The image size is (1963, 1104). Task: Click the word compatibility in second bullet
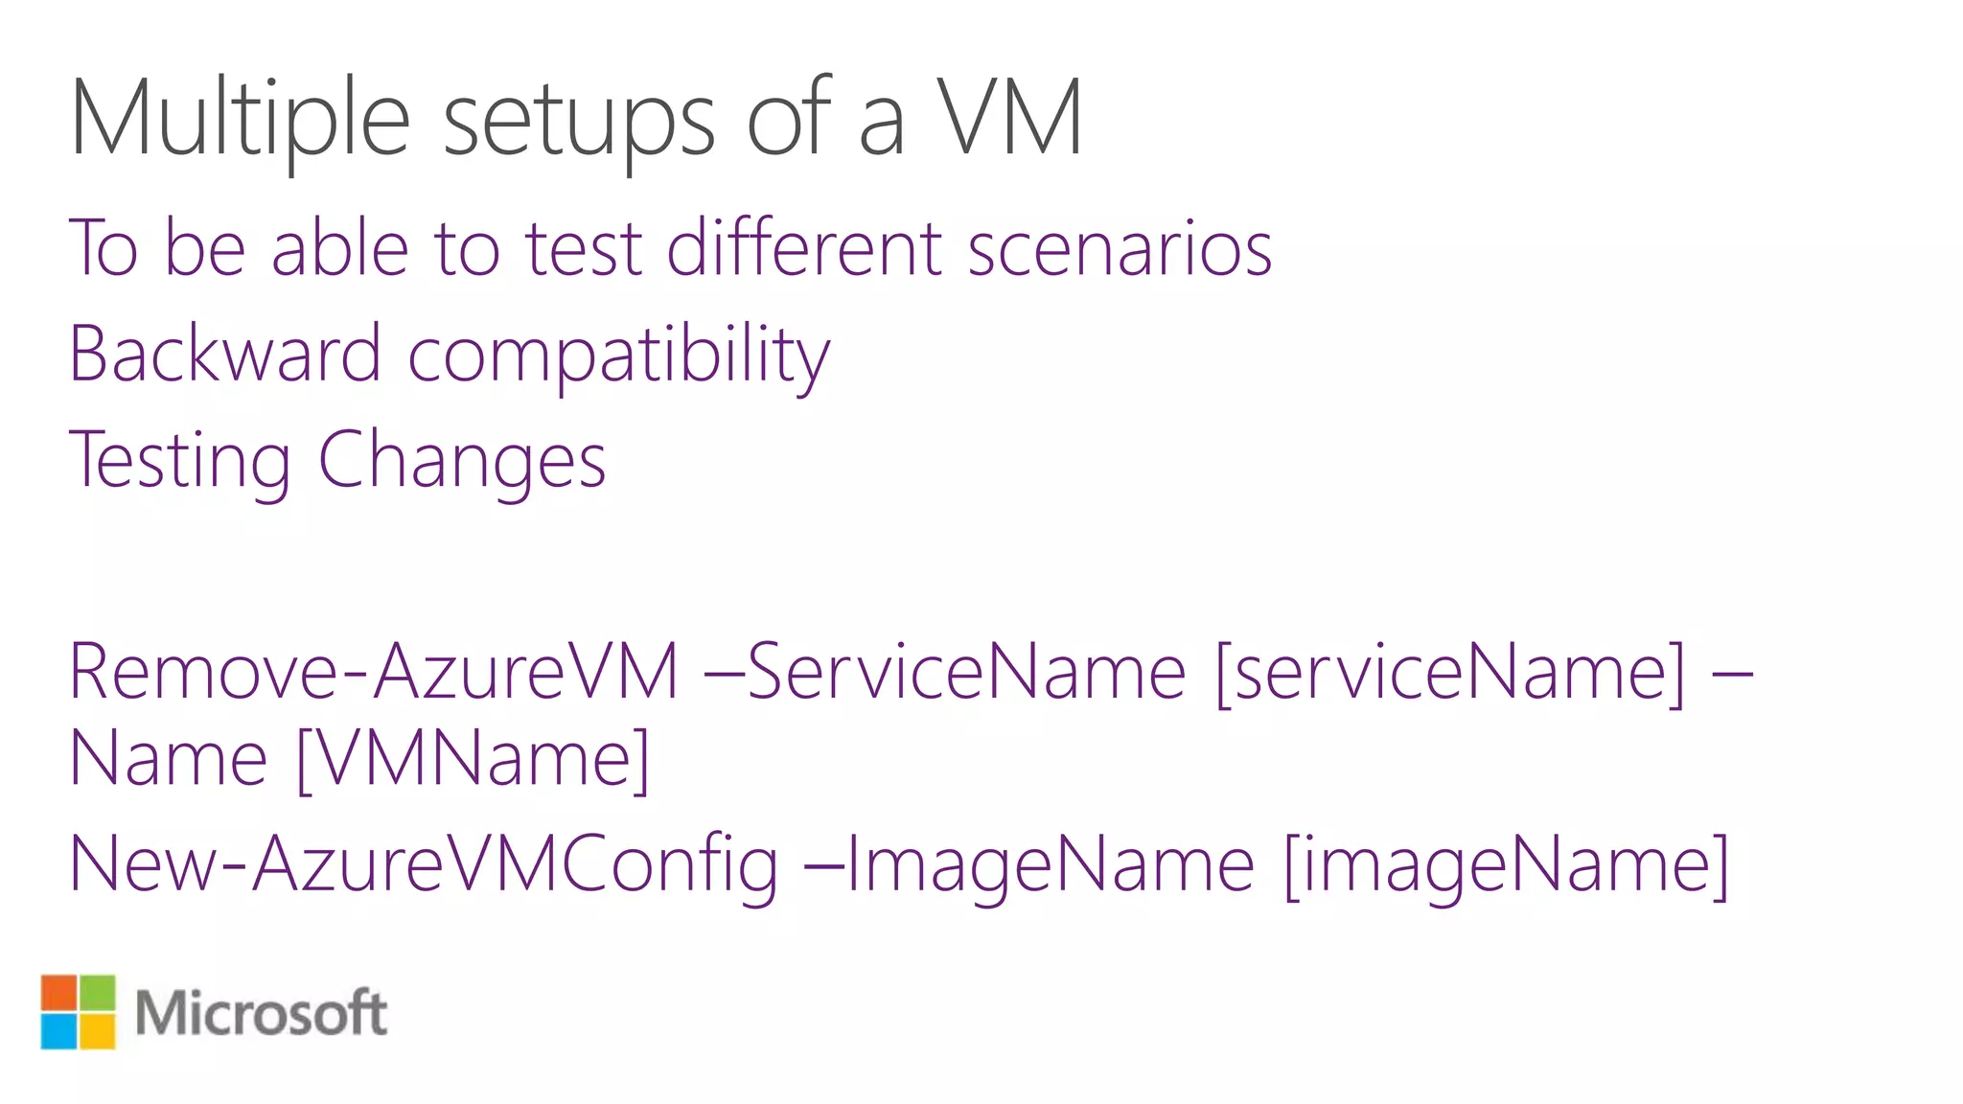click(619, 356)
